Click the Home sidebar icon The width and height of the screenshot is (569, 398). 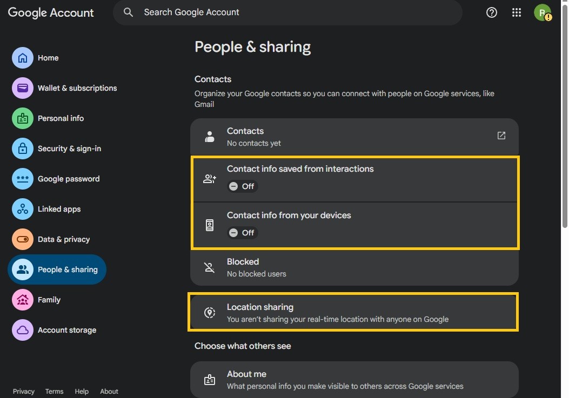23,58
